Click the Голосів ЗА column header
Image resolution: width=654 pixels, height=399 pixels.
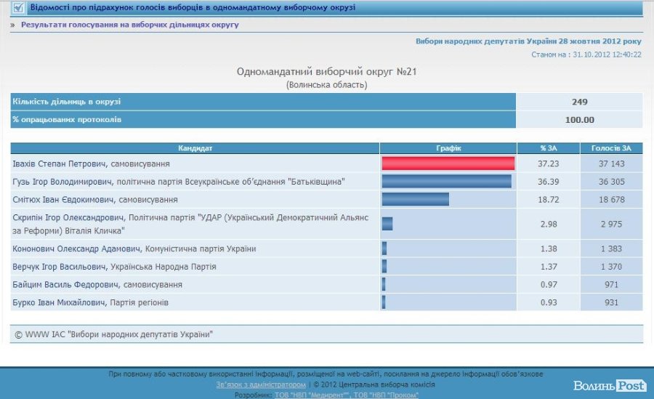coord(611,148)
